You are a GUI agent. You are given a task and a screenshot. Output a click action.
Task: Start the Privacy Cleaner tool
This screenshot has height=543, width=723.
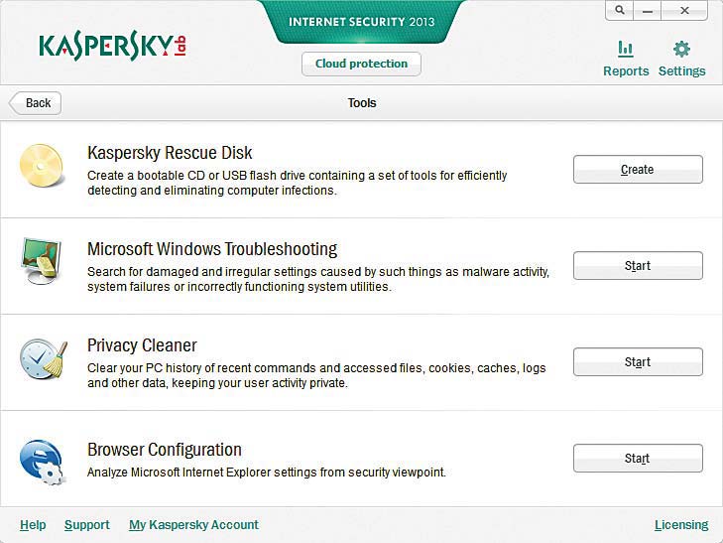[x=638, y=362]
